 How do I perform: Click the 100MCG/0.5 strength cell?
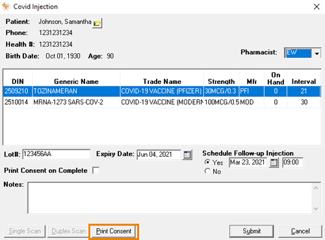pyautogui.click(x=222, y=102)
